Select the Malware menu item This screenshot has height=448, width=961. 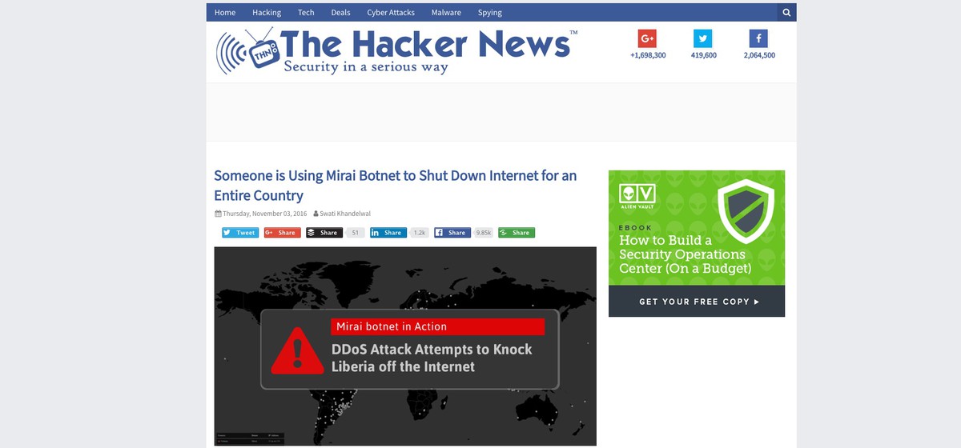(446, 13)
